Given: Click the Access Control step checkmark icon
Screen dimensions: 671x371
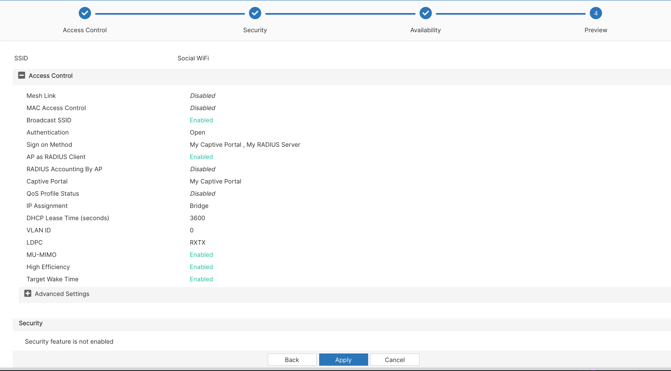Looking at the screenshot, I should point(85,13).
